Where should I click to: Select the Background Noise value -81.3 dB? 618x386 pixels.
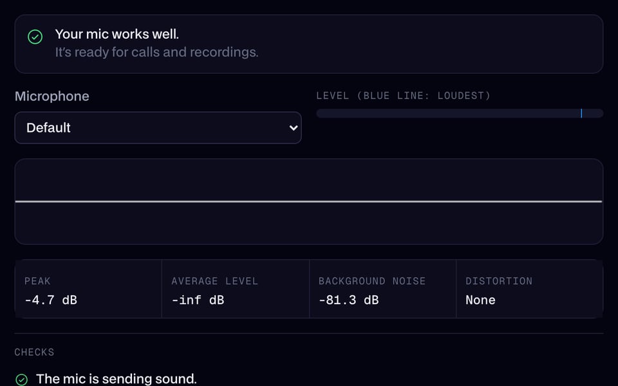click(349, 300)
